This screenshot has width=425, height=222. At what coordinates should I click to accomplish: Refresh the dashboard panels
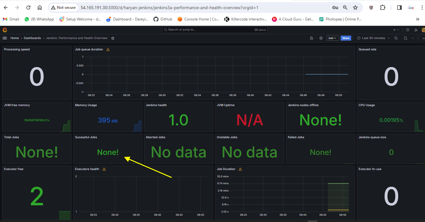[x=405, y=38]
